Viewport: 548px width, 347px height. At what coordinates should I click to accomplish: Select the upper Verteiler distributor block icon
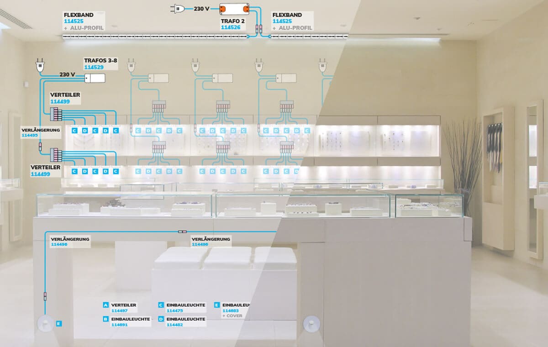(56, 114)
